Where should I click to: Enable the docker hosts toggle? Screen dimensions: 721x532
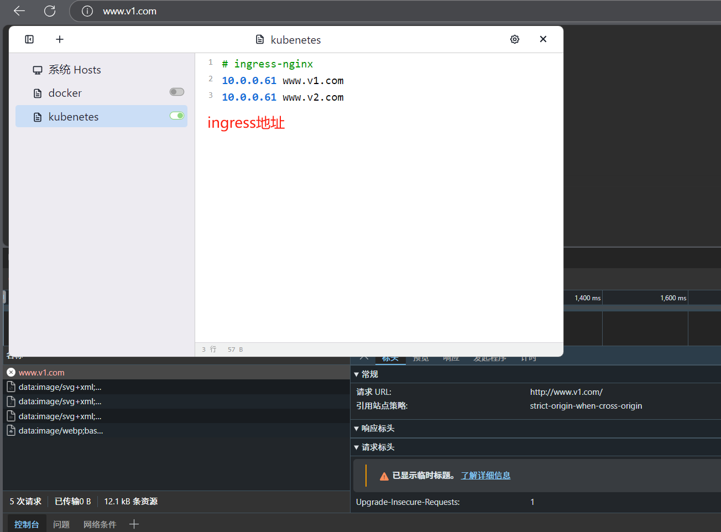pyautogui.click(x=177, y=92)
